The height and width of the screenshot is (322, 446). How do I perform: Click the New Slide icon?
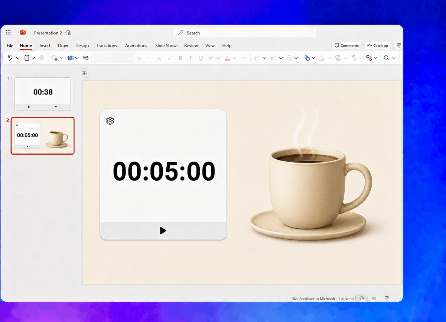[54, 58]
